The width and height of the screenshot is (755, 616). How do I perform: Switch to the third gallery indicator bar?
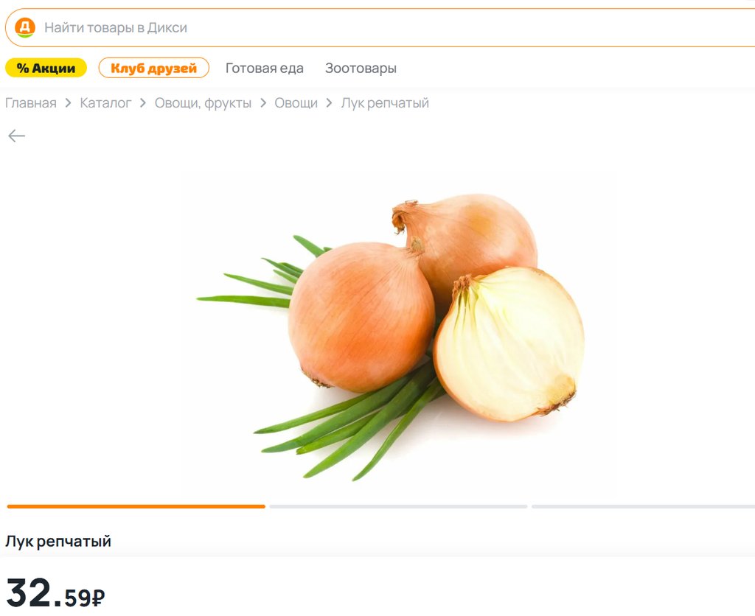643,506
